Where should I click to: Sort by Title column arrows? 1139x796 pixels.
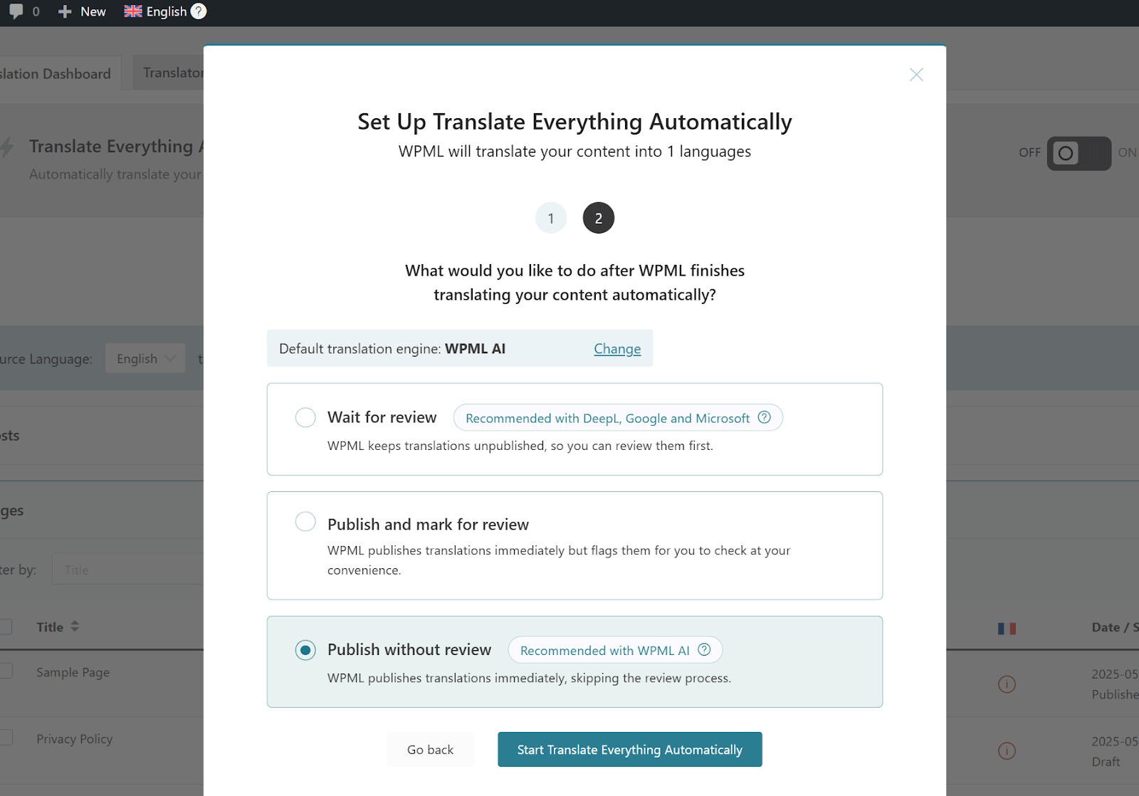[75, 627]
